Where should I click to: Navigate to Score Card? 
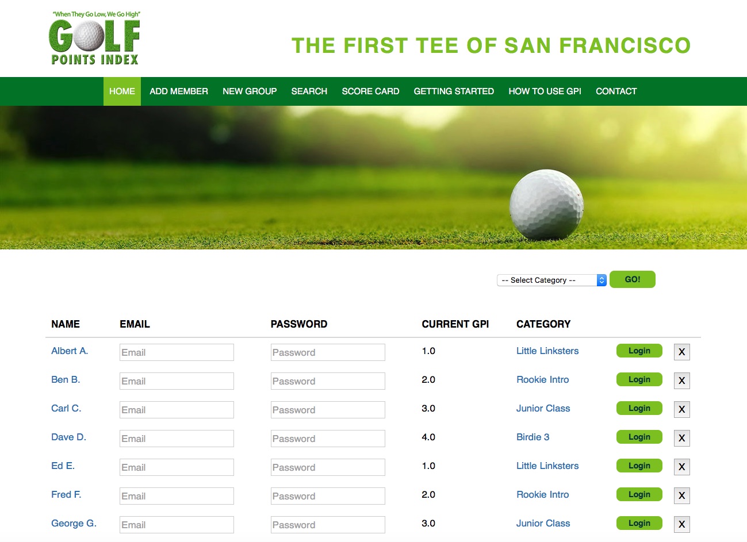[x=370, y=91]
